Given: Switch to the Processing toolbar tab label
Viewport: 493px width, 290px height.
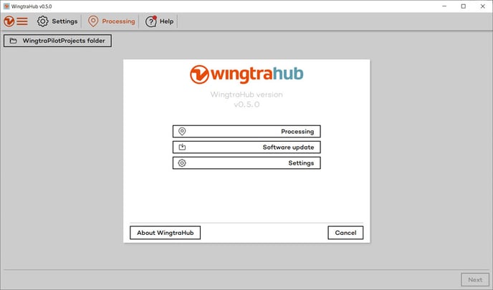Looking at the screenshot, I should tap(118, 21).
